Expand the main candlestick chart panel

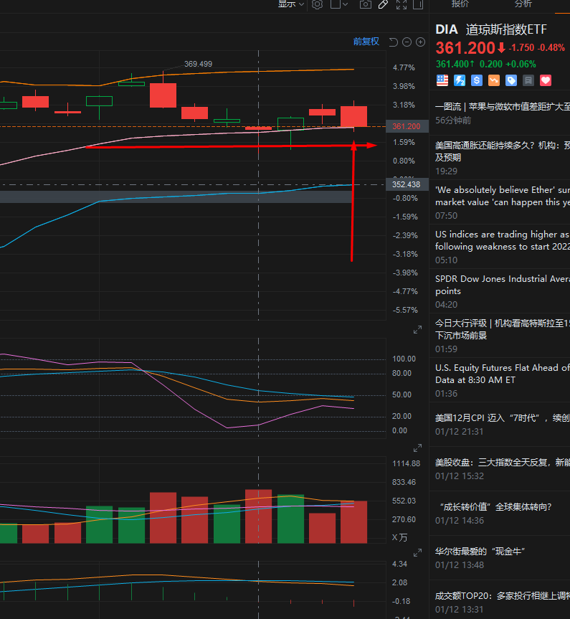click(x=417, y=330)
